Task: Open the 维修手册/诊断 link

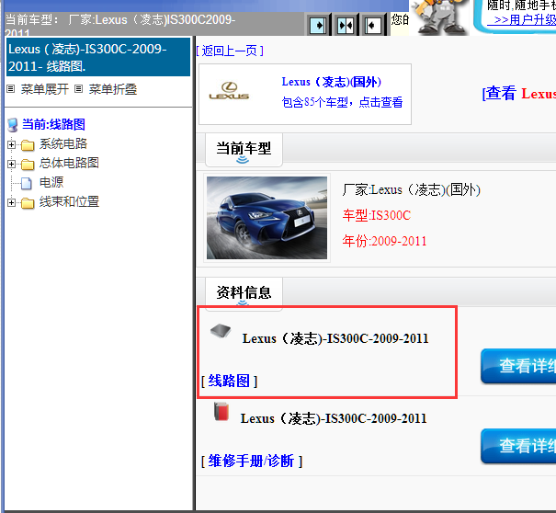Action: [251, 462]
